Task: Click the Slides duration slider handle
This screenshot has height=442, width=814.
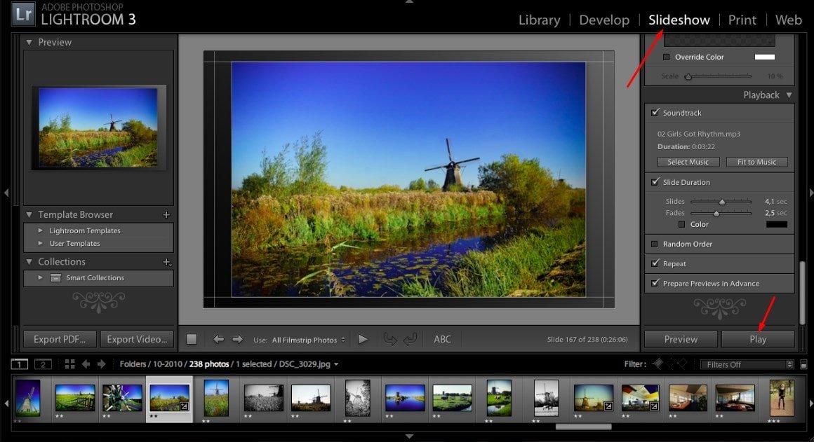Action: pos(721,202)
